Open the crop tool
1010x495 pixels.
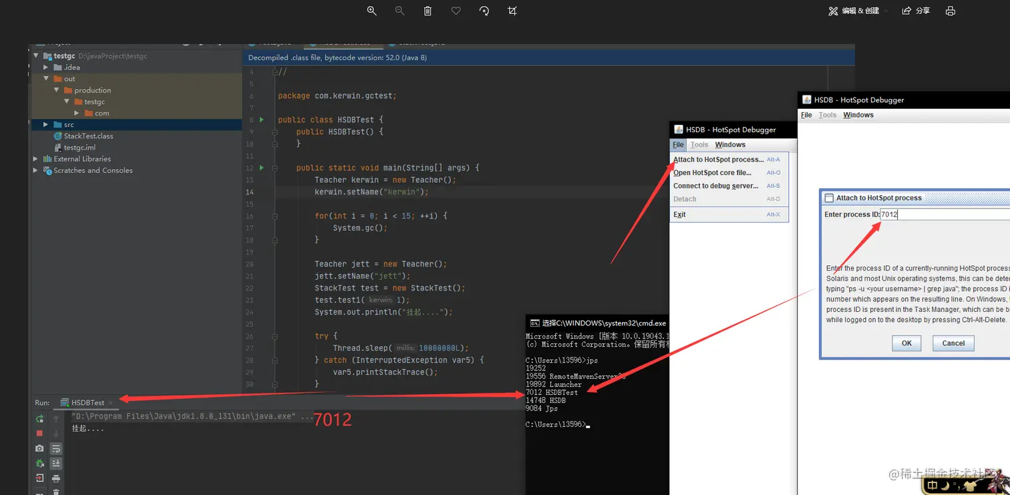512,11
